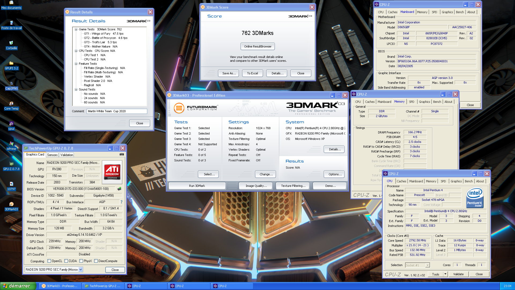Click the GPU-Z title bar icon
The height and width of the screenshot is (290, 515).
[x=26, y=148]
